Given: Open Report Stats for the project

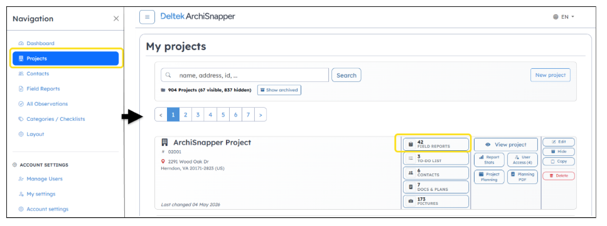Looking at the screenshot, I should point(489,160).
